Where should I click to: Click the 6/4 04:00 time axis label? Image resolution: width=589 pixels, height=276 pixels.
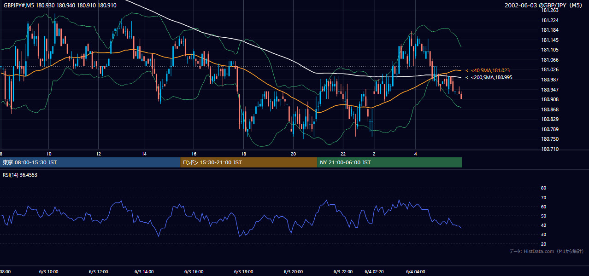415,272
